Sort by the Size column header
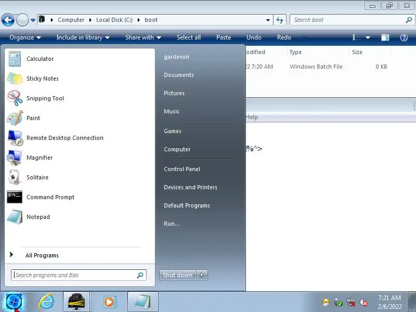 (369, 52)
